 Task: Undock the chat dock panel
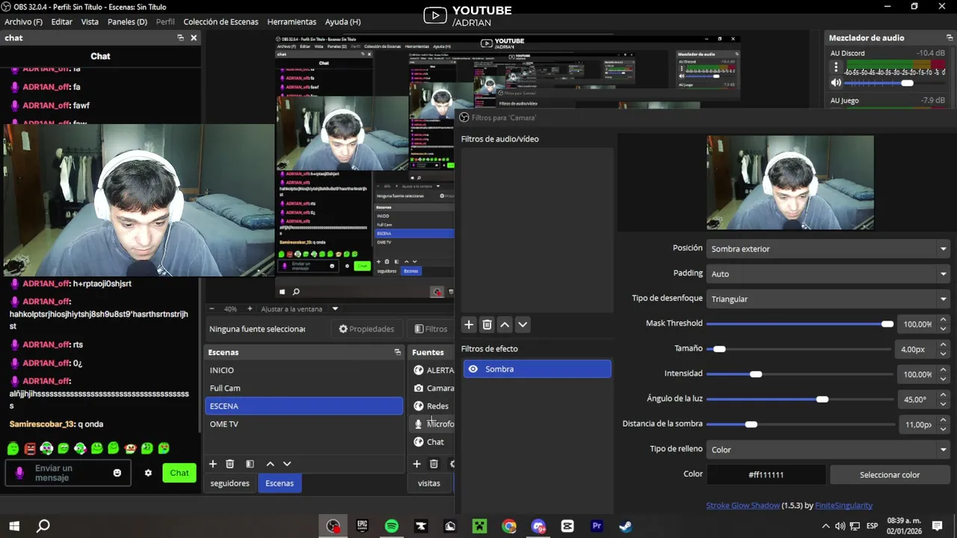[x=180, y=37]
